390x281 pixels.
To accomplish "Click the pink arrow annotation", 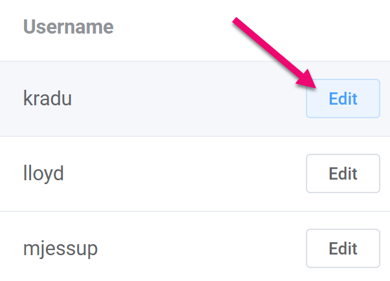I will 275,53.
